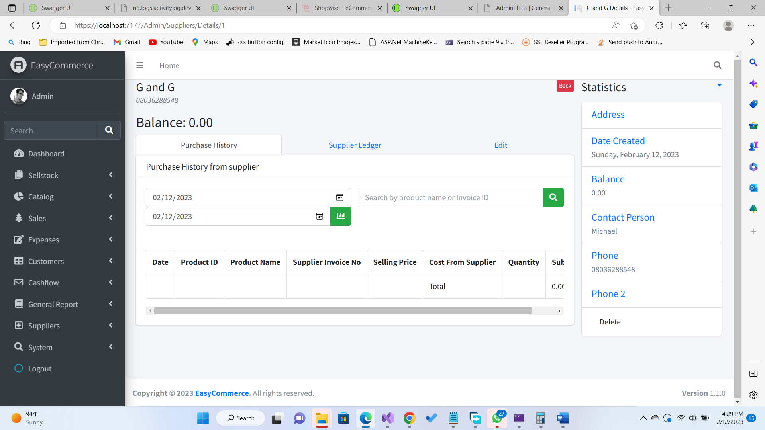Screen dimensions: 765x430
Task: Switch to the Supplier Ledger tab
Action: (355, 145)
